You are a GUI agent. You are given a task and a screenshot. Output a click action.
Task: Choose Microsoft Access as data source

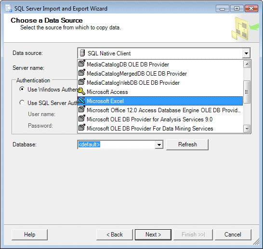(160, 92)
